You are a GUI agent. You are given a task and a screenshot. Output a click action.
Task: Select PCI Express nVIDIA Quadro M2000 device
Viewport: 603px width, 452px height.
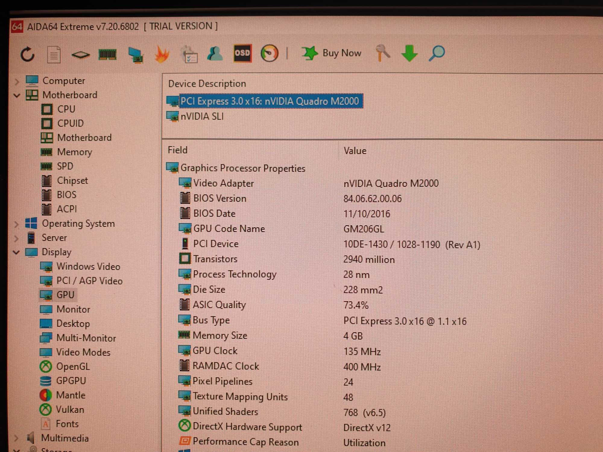click(x=265, y=101)
